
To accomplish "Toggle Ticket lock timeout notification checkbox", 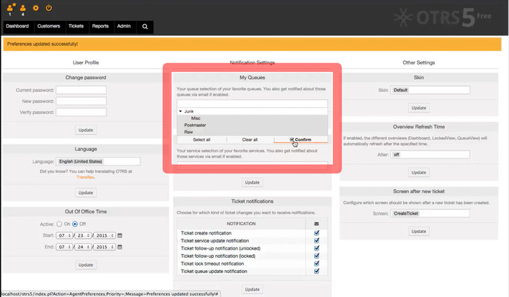I will tap(316, 264).
